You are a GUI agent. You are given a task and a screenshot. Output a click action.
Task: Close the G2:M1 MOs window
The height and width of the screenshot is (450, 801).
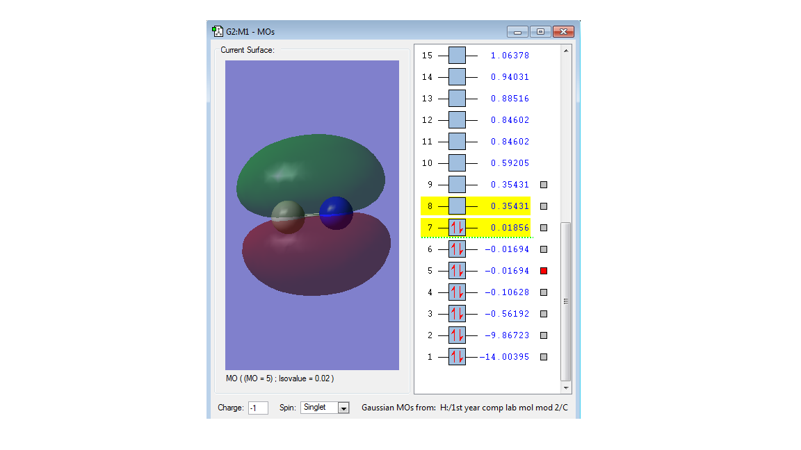tap(563, 32)
